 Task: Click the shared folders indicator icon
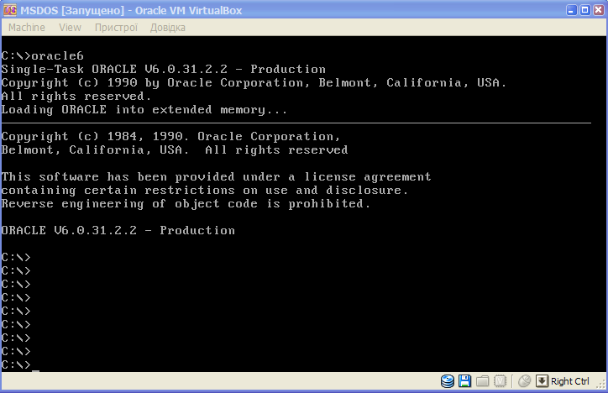[x=482, y=381]
